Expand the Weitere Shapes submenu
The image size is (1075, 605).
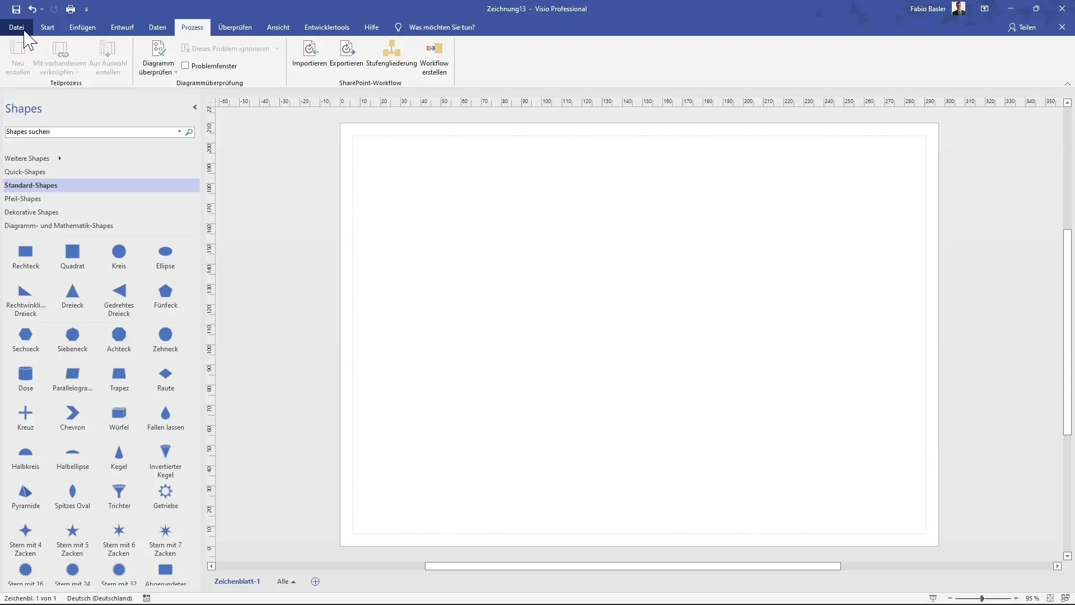[x=59, y=159]
